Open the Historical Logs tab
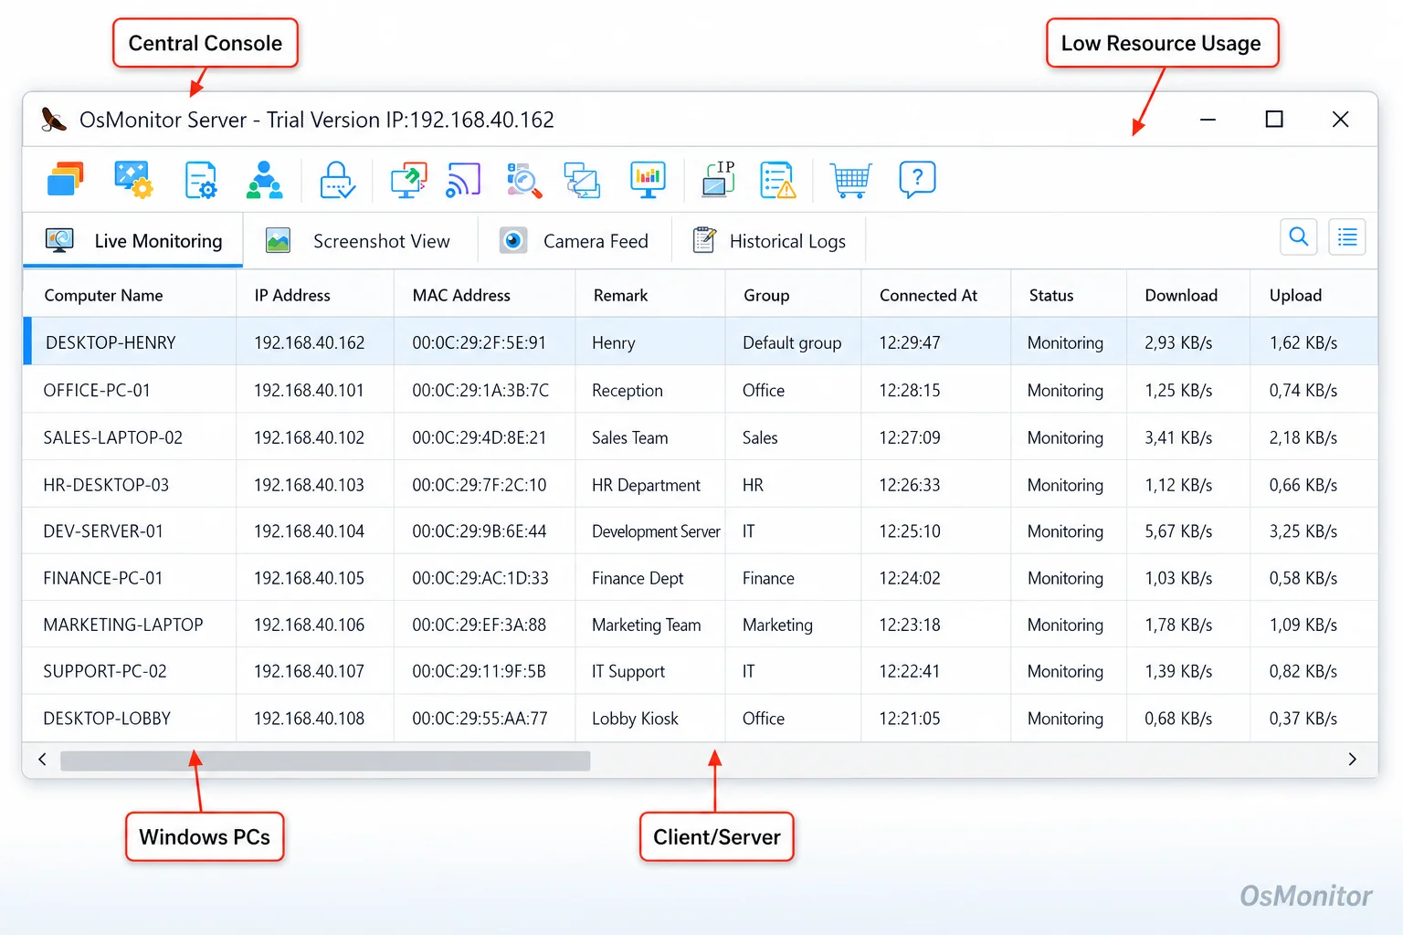The image size is (1403, 935). 769,241
